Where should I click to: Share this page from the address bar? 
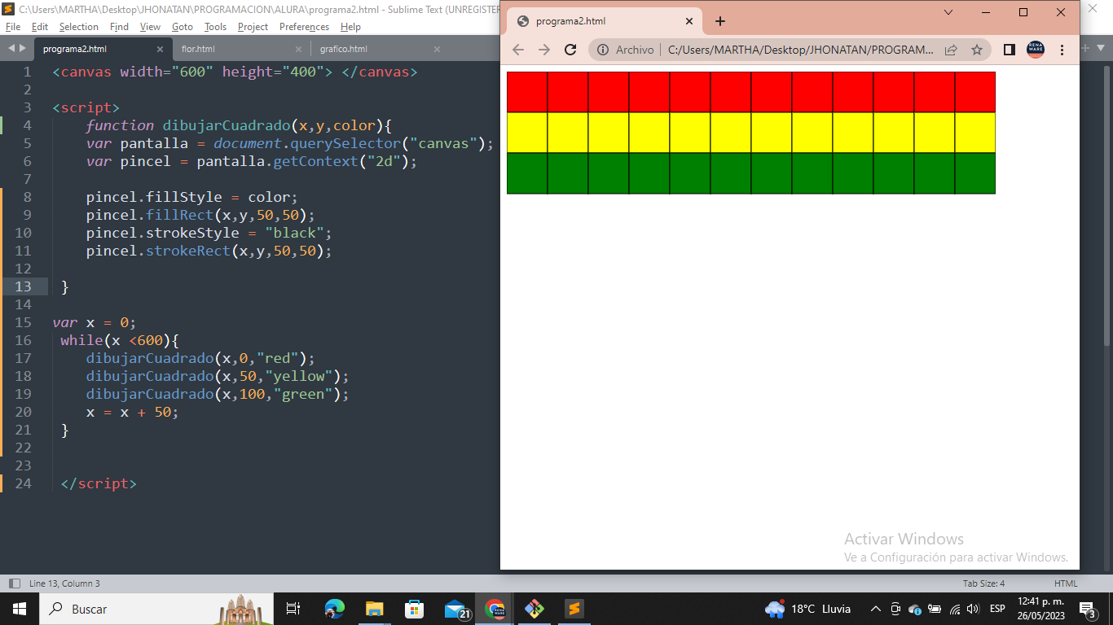[x=951, y=50]
